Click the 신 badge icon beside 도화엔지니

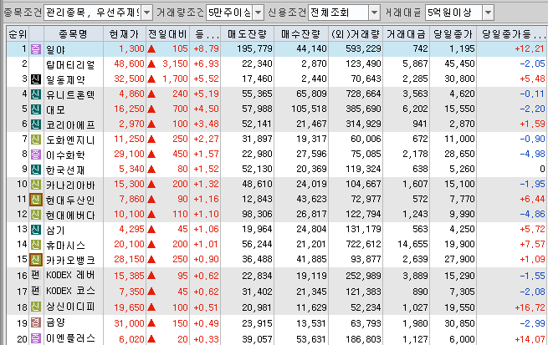tap(36, 140)
